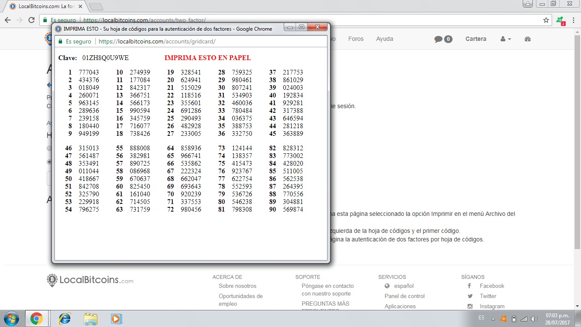Show hidden system tray icons
This screenshot has width=581, height=327.
[493, 319]
